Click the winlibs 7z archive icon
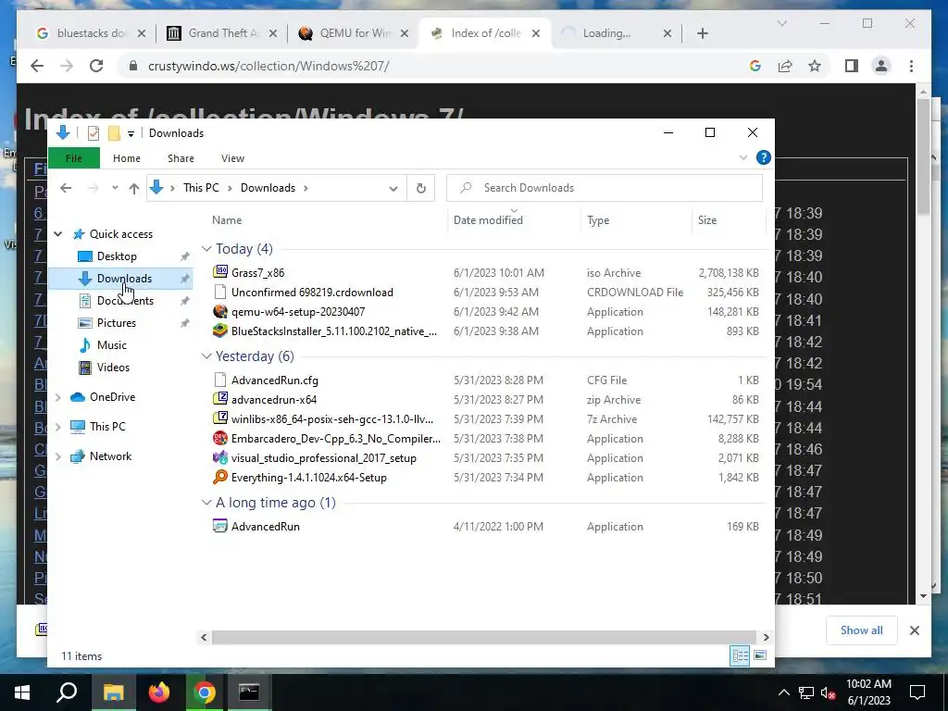948x711 pixels. [x=220, y=418]
